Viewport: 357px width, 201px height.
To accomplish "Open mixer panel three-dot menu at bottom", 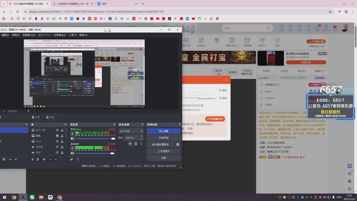I will (x=78, y=159).
